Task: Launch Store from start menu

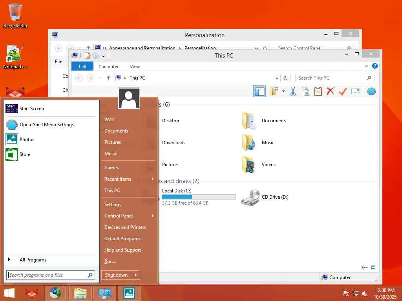Action: click(x=50, y=154)
